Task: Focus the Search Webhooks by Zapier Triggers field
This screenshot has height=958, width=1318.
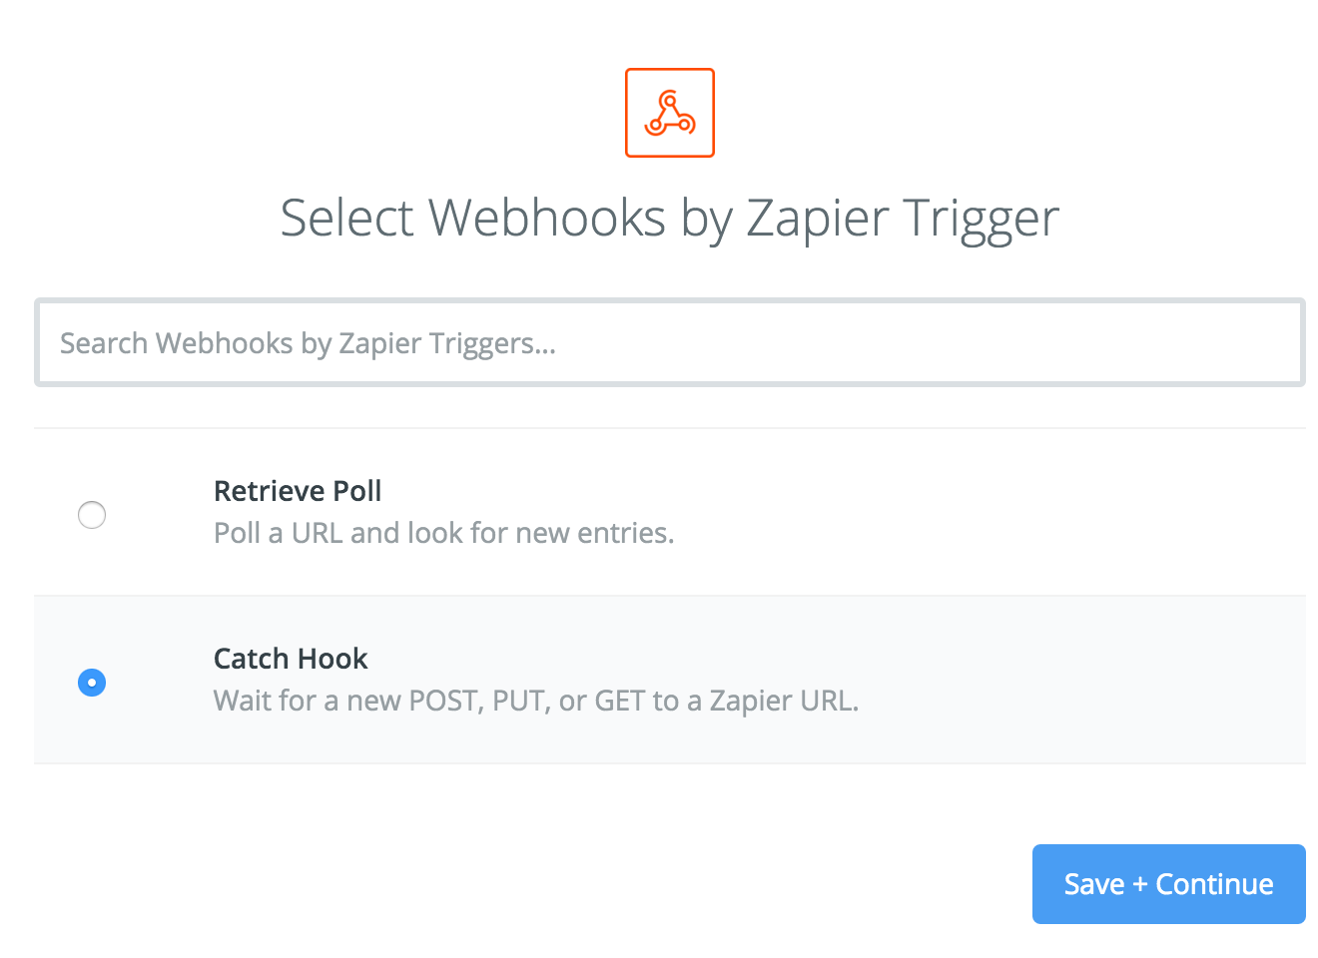Action: click(669, 342)
